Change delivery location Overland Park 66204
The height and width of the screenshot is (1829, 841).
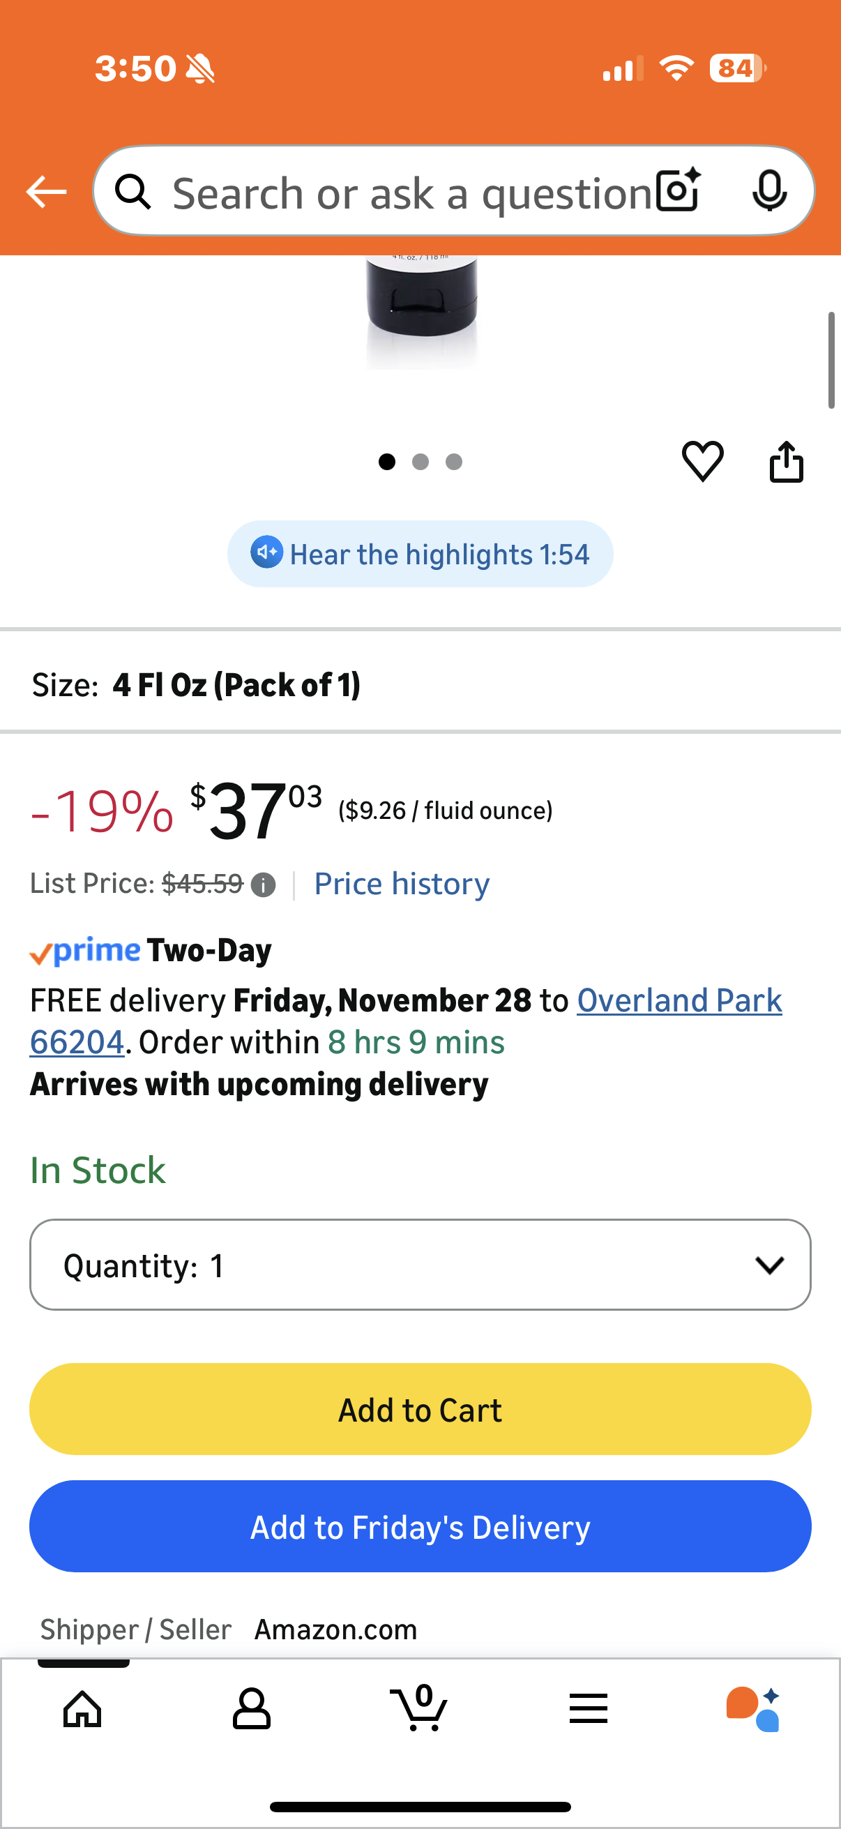pos(679,1000)
